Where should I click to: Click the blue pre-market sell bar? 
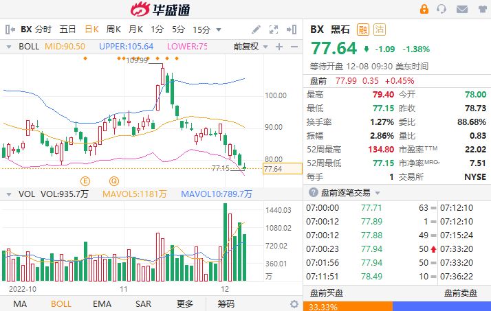point(442,306)
